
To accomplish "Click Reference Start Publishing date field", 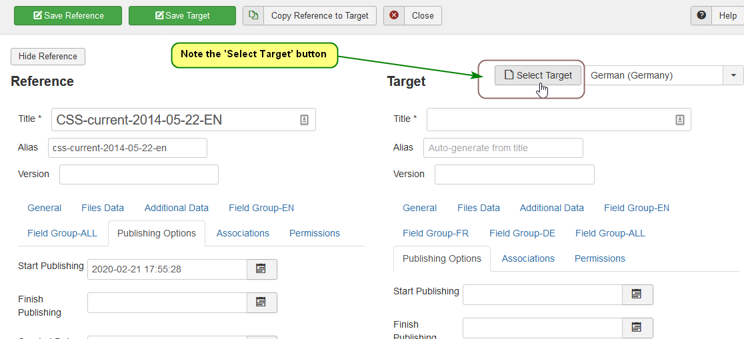I will pos(167,269).
